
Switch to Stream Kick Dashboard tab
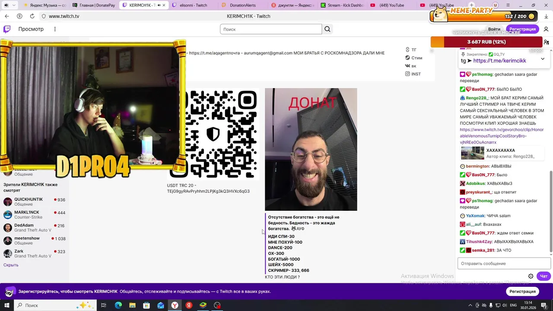[x=341, y=5]
